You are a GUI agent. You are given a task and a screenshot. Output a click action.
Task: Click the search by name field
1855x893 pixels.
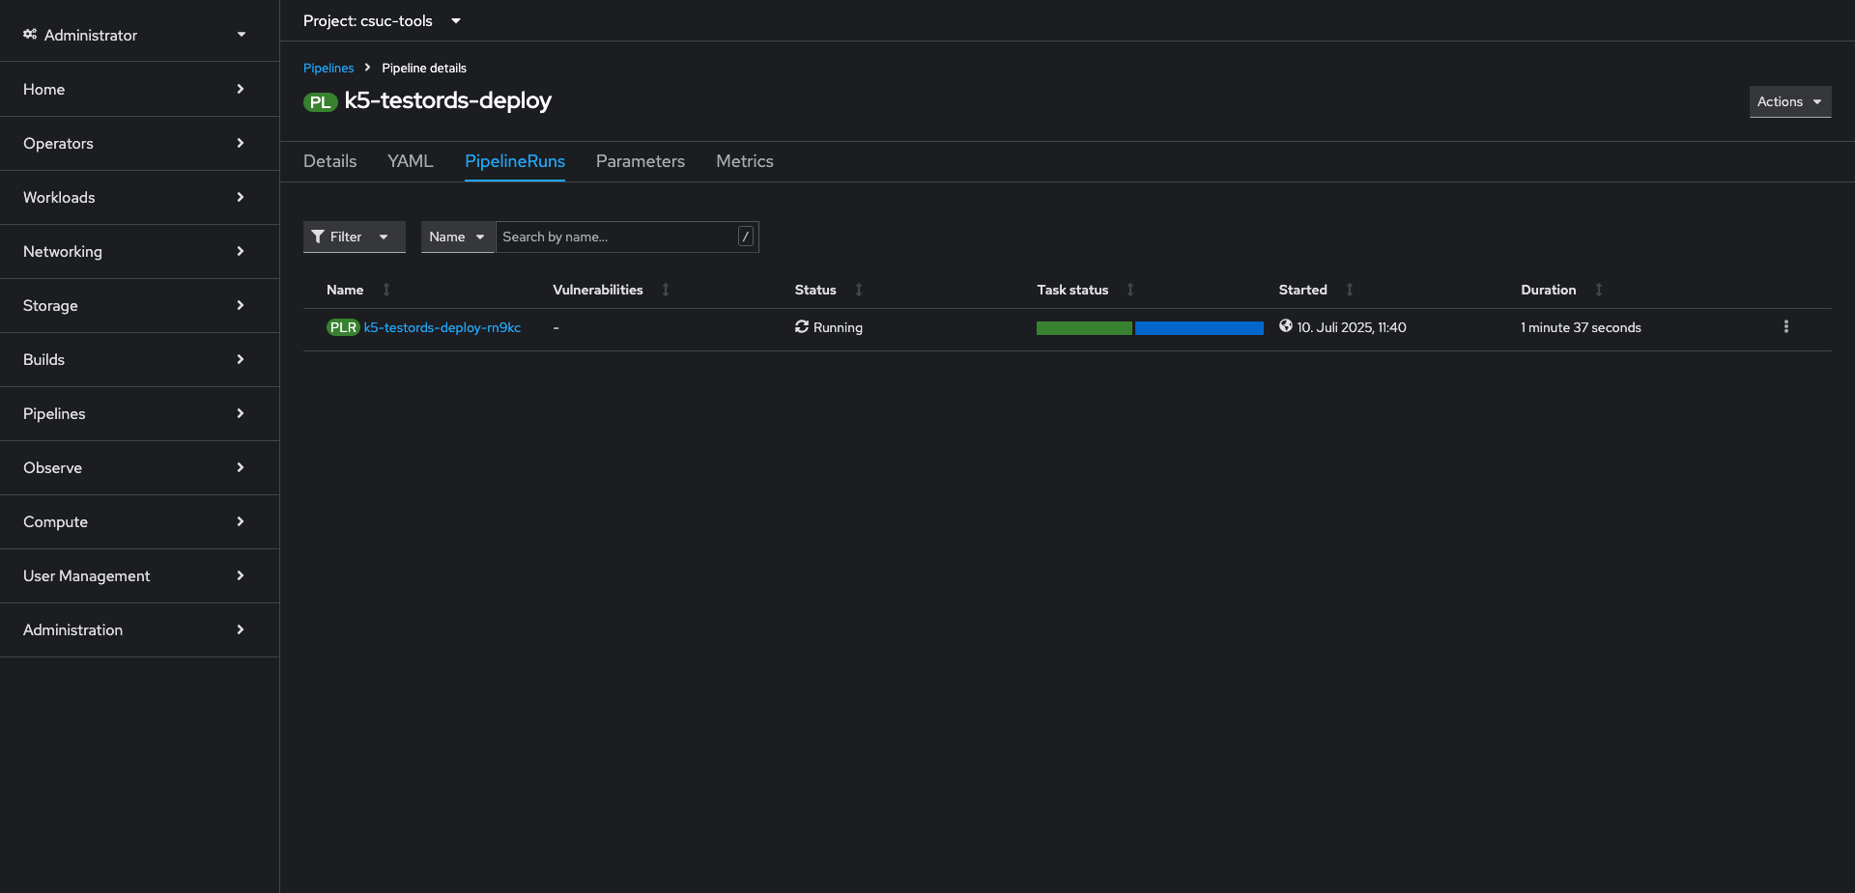point(618,237)
